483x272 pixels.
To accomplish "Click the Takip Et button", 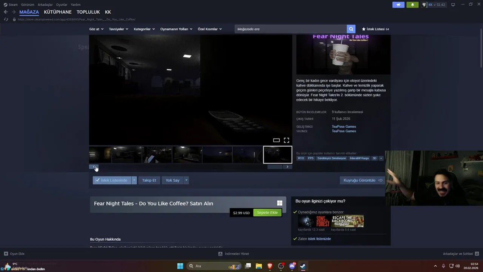I will point(149,180).
